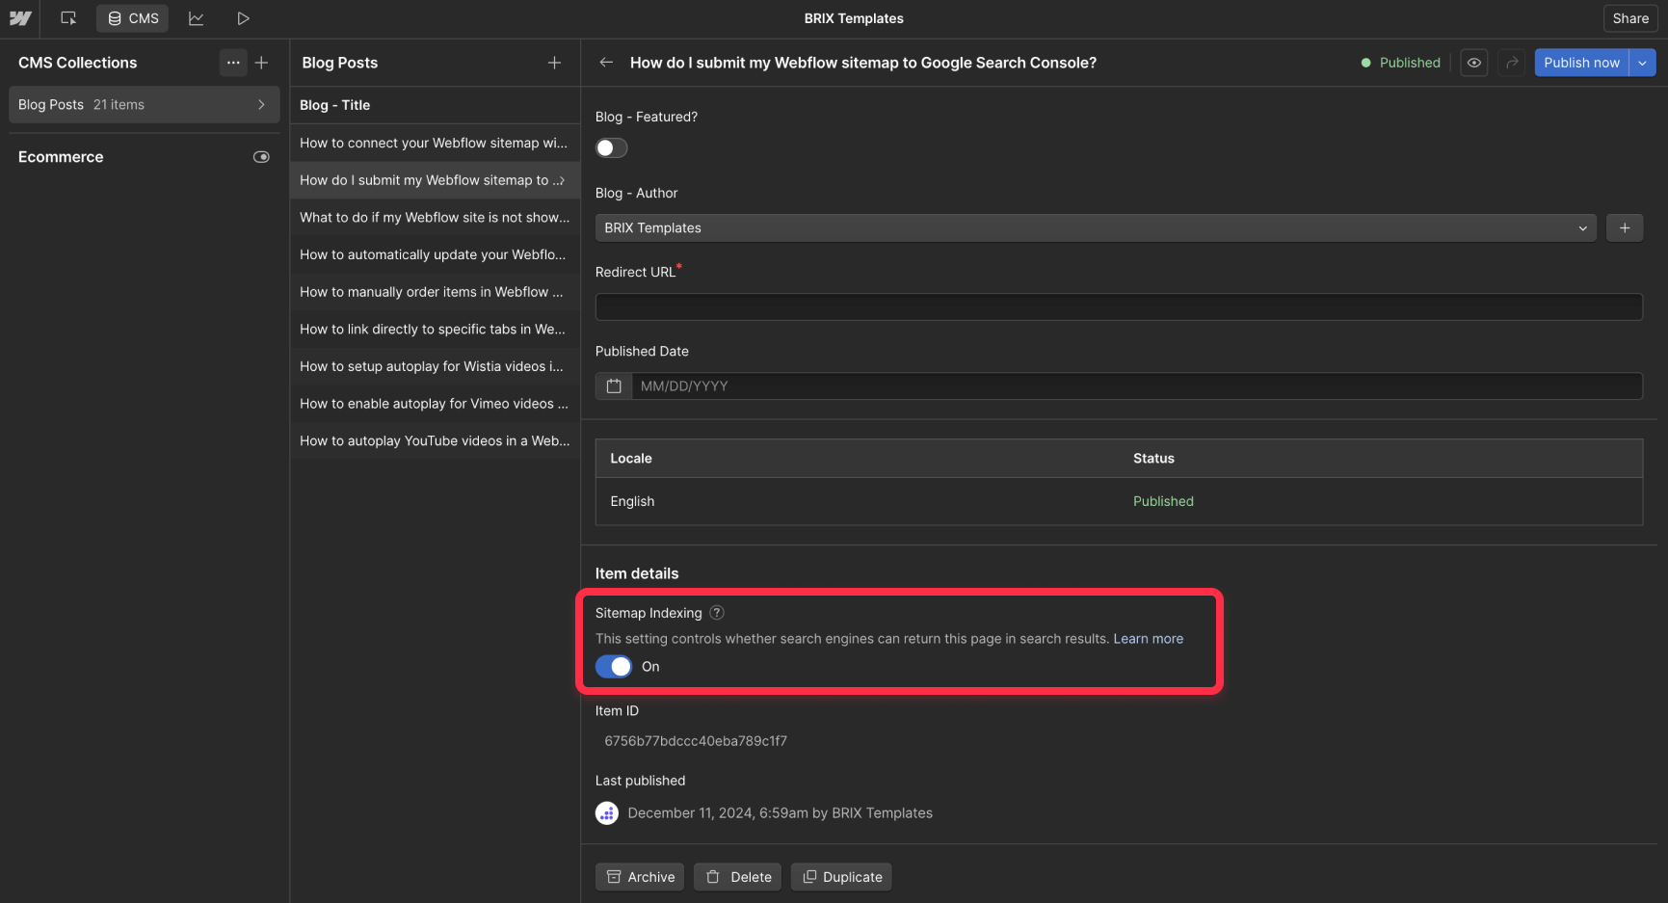
Task: Open the Webflow logo menu
Action: [x=20, y=18]
